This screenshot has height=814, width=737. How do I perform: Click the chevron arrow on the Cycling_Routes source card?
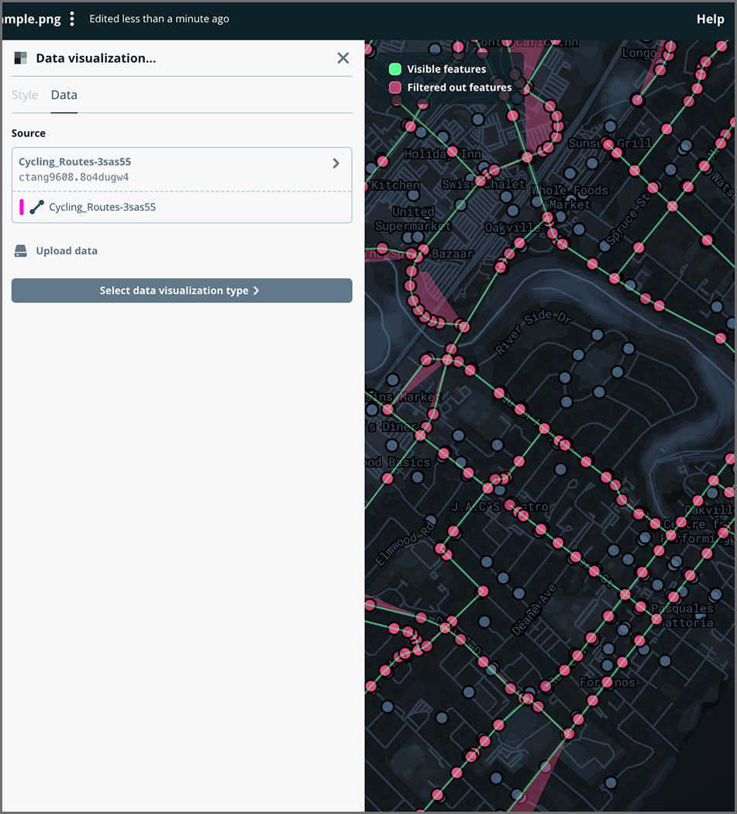click(x=336, y=164)
